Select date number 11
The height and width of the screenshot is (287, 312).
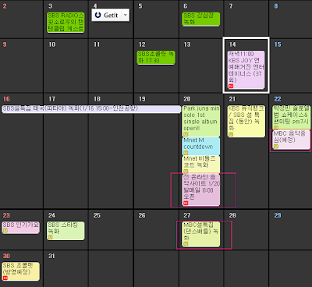[x=97, y=44]
